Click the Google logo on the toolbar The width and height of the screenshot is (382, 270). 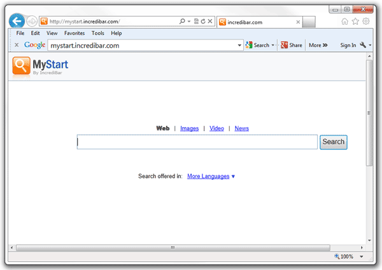coord(34,45)
